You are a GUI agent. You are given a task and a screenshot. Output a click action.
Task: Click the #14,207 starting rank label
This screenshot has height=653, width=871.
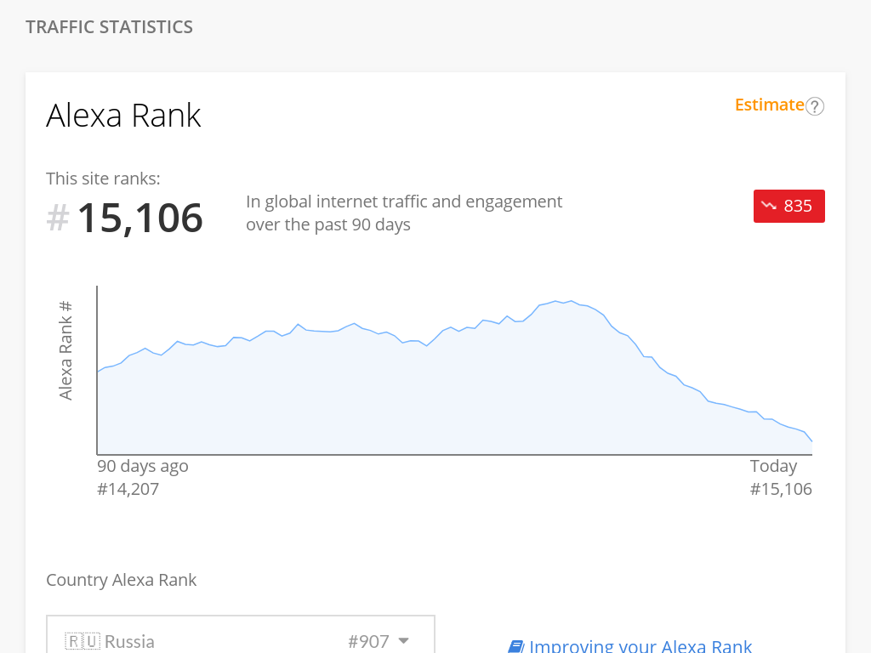point(128,489)
